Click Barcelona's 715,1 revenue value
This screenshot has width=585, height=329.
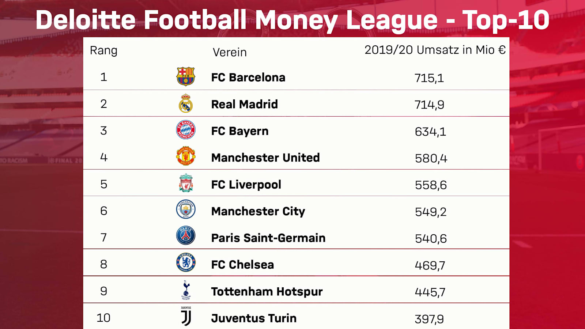point(429,78)
